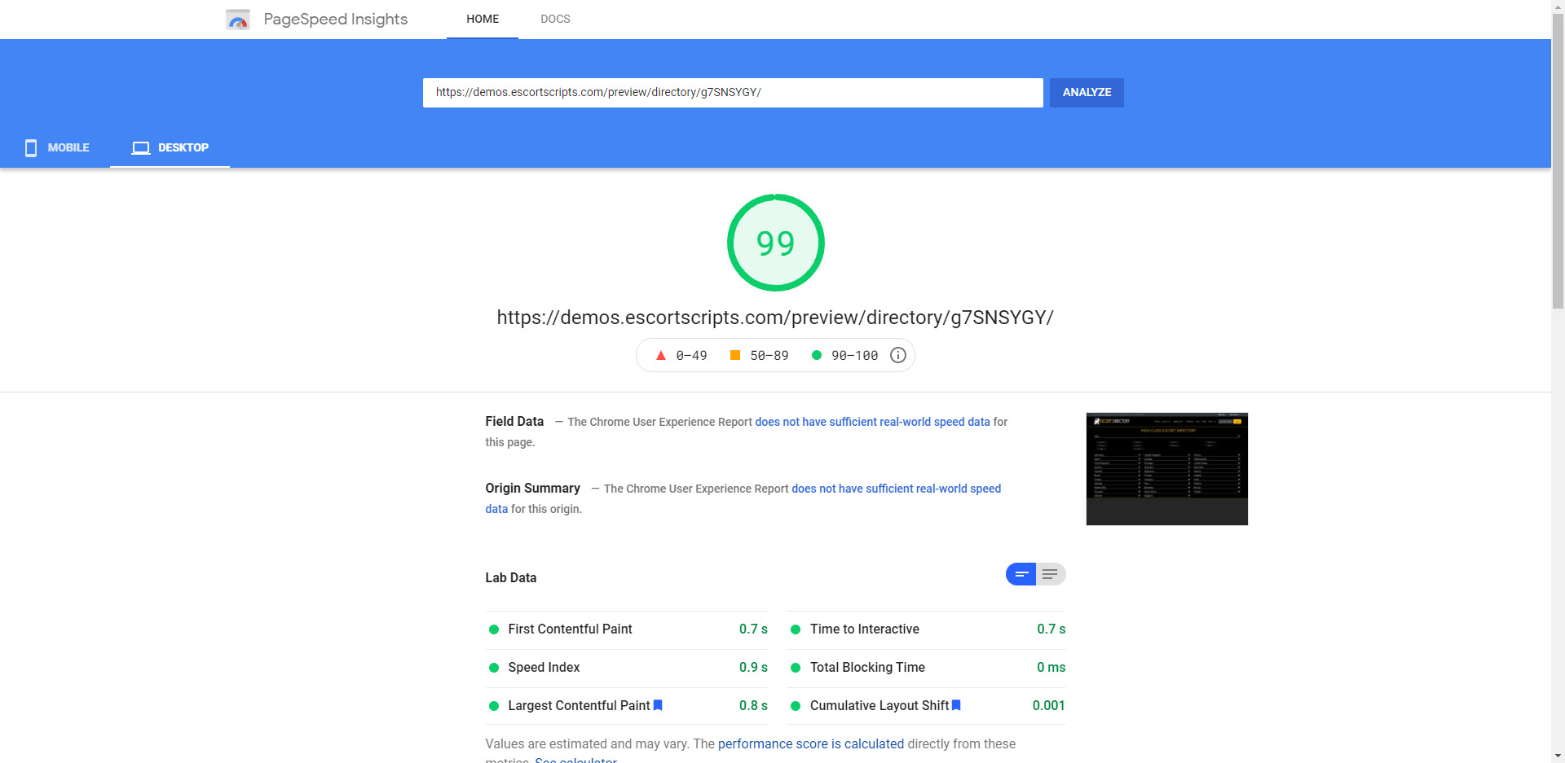Click the green circle 90–100 legend icon
Image resolution: width=1565 pixels, height=763 pixels.
click(816, 355)
